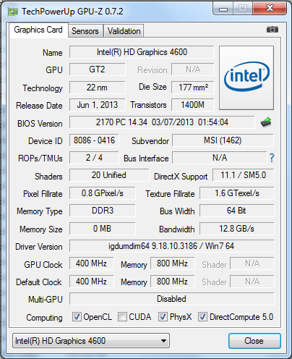Click DirectX Support value 11.1 / SM5.0
The image size is (292, 359).
244,175
